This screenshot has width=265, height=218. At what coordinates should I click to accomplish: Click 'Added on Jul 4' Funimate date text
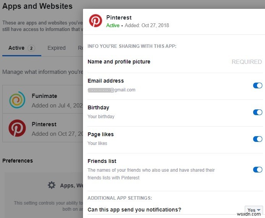(x=57, y=106)
